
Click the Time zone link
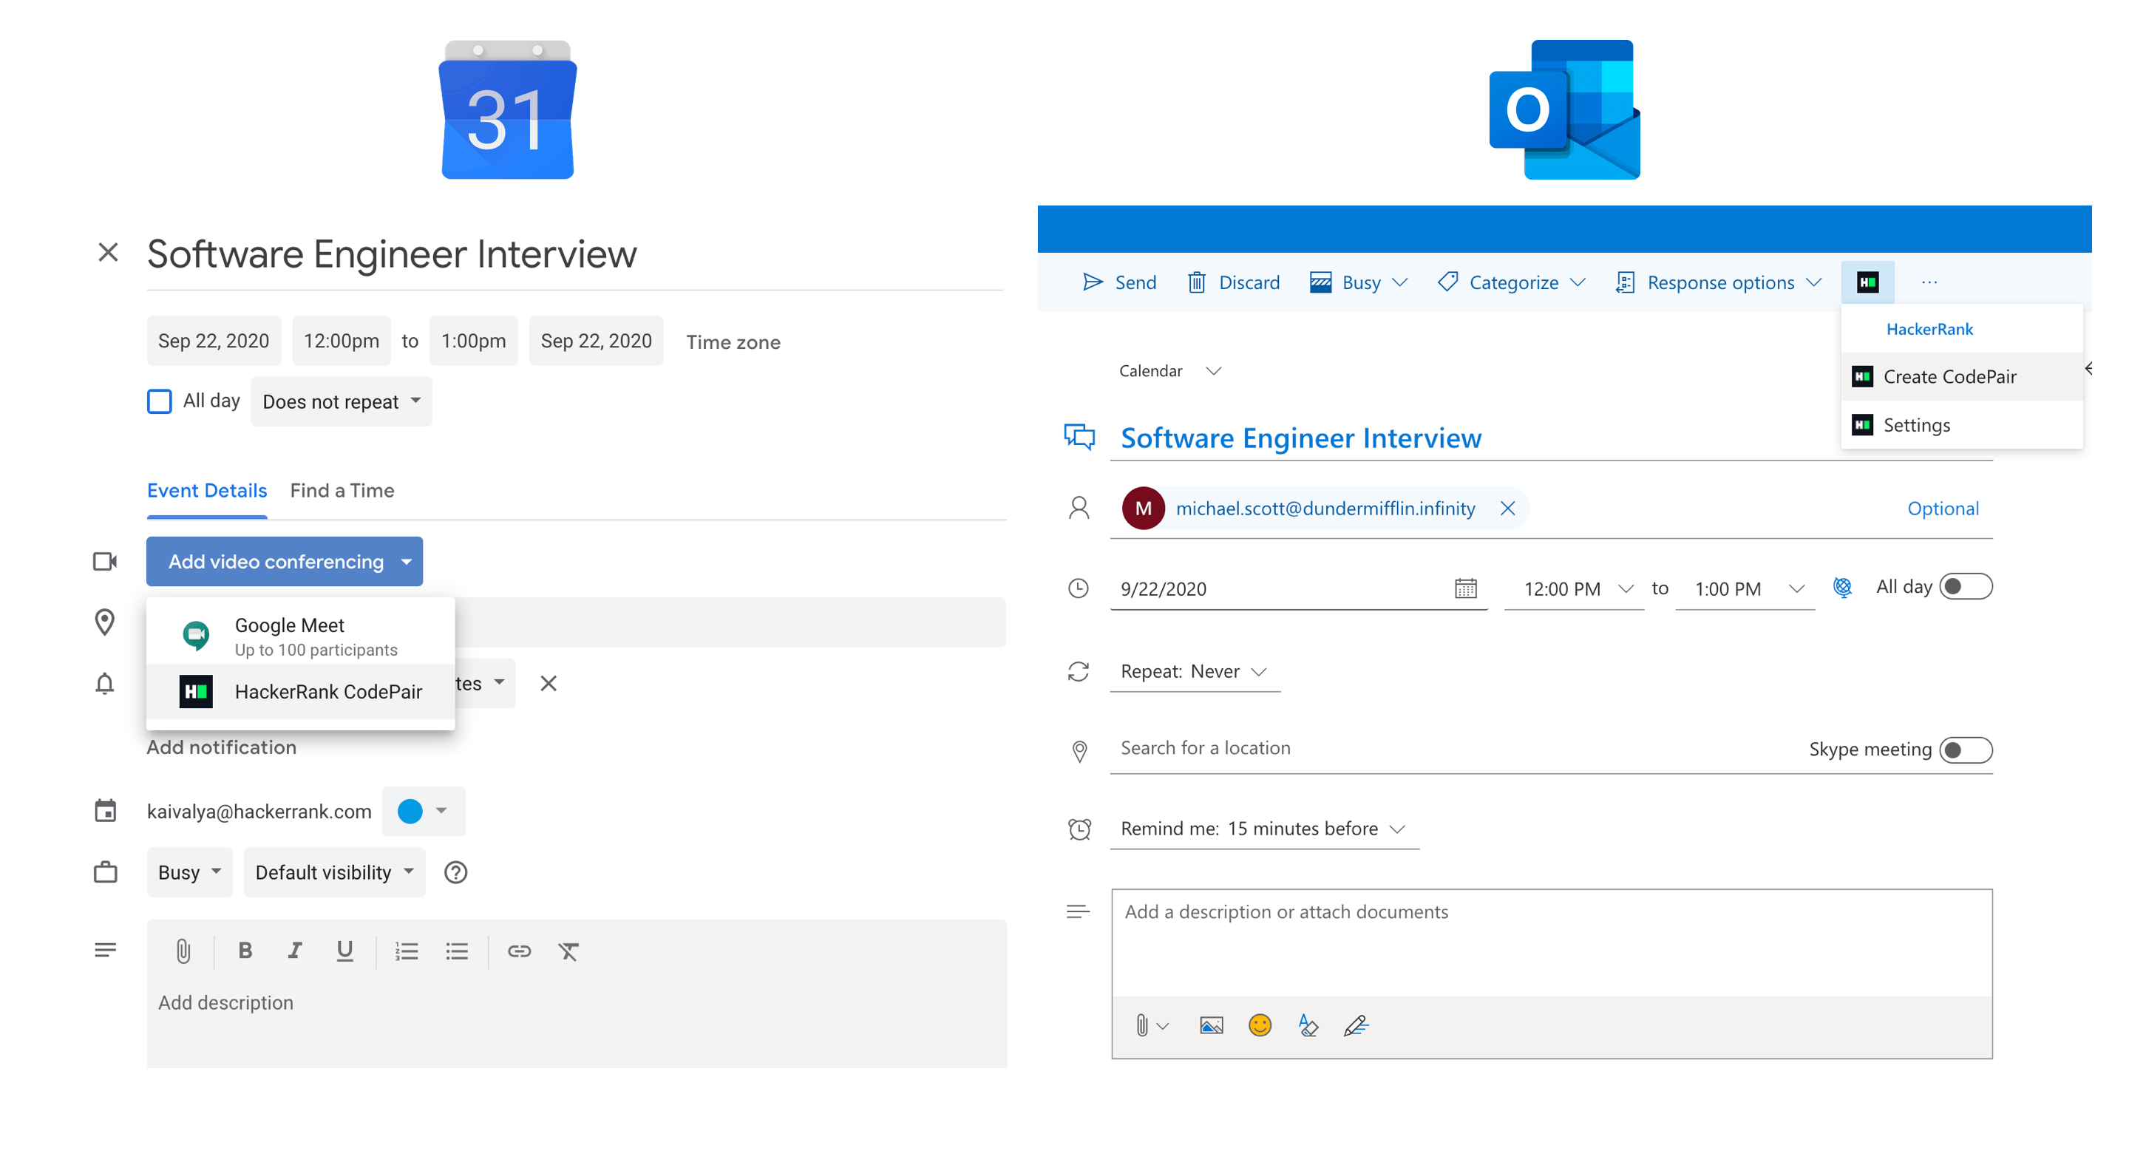(733, 342)
